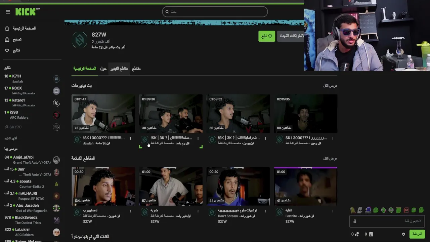430x242 pixels.
Task: Play the 01:00 Fortnite clip
Action: pyautogui.click(x=306, y=186)
